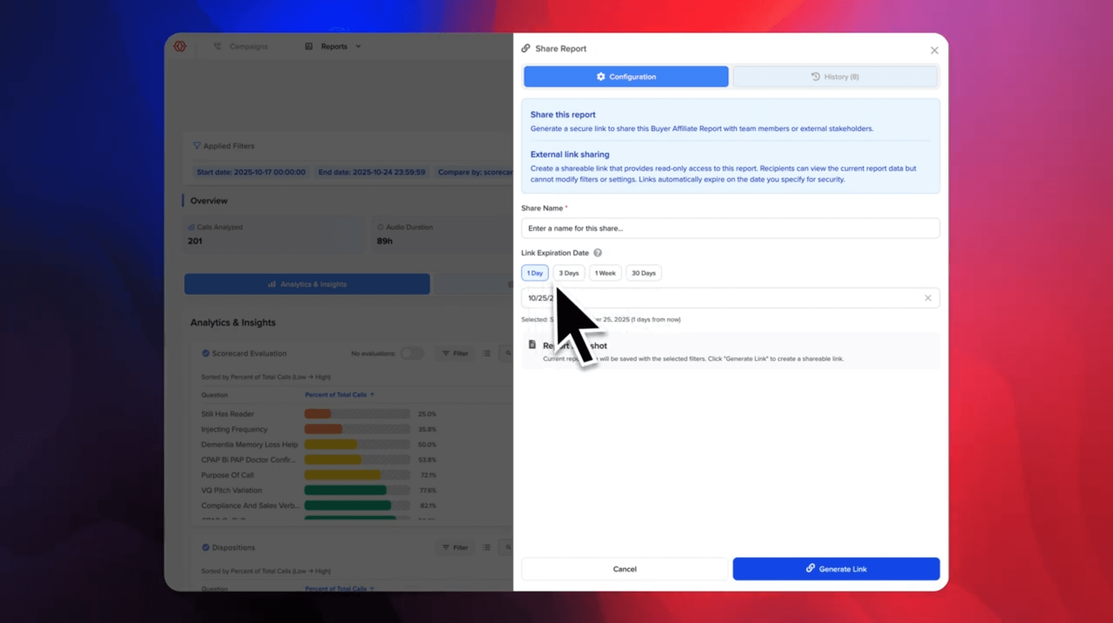This screenshot has height=623, width=1113.
Task: Click the search icon in Scorecard Evaluation
Action: click(508, 353)
